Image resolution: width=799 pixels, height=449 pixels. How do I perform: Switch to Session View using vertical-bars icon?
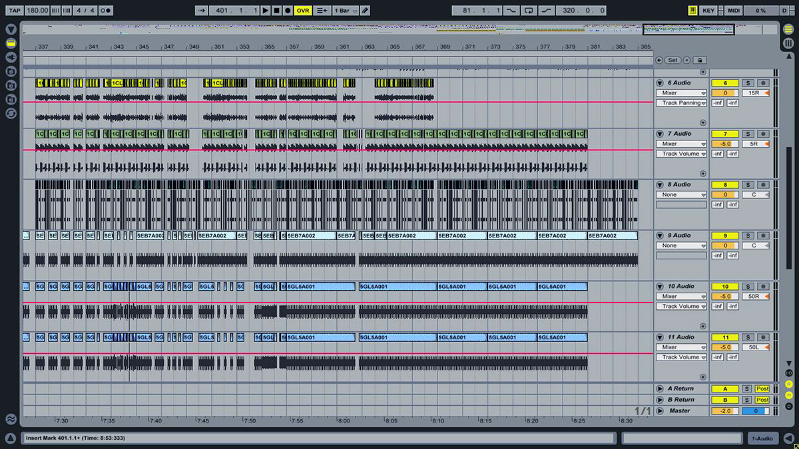788,43
